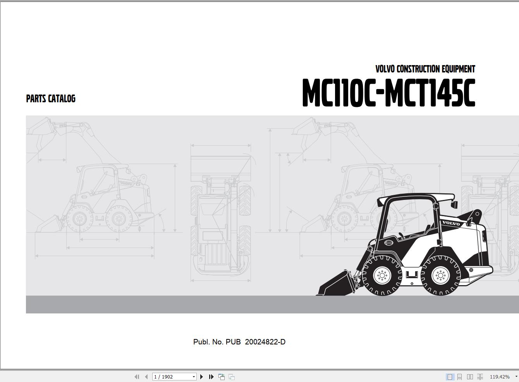
Task: Jump to the first page icon
Action: point(137,377)
